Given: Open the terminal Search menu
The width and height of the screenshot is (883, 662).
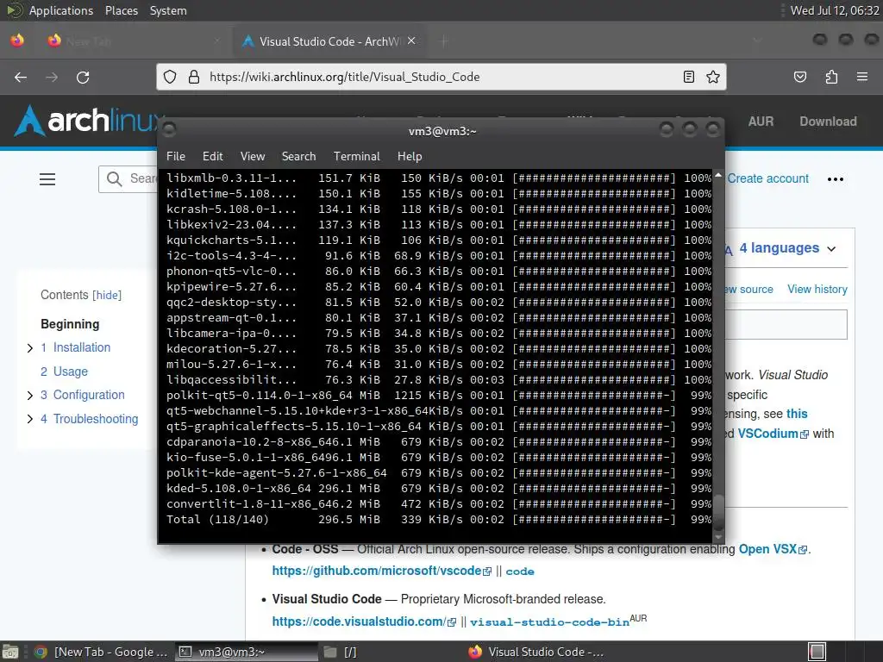Looking at the screenshot, I should tap(298, 157).
